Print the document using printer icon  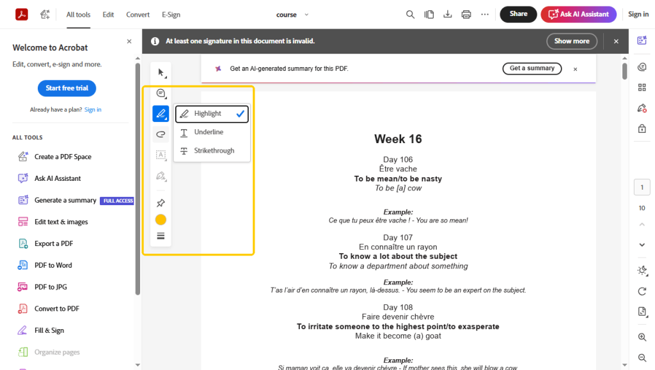point(466,15)
